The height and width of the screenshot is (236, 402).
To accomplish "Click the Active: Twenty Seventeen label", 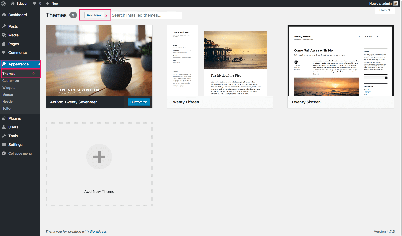I will pos(74,102).
